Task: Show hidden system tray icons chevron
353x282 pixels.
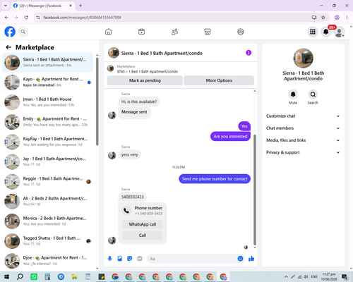Action: (x=286, y=276)
